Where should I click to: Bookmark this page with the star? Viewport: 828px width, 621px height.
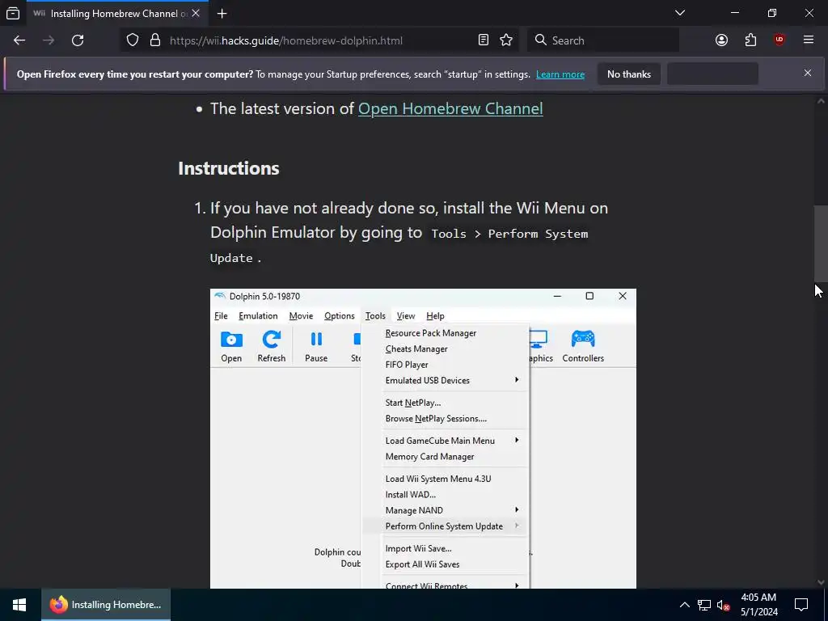[x=506, y=40]
